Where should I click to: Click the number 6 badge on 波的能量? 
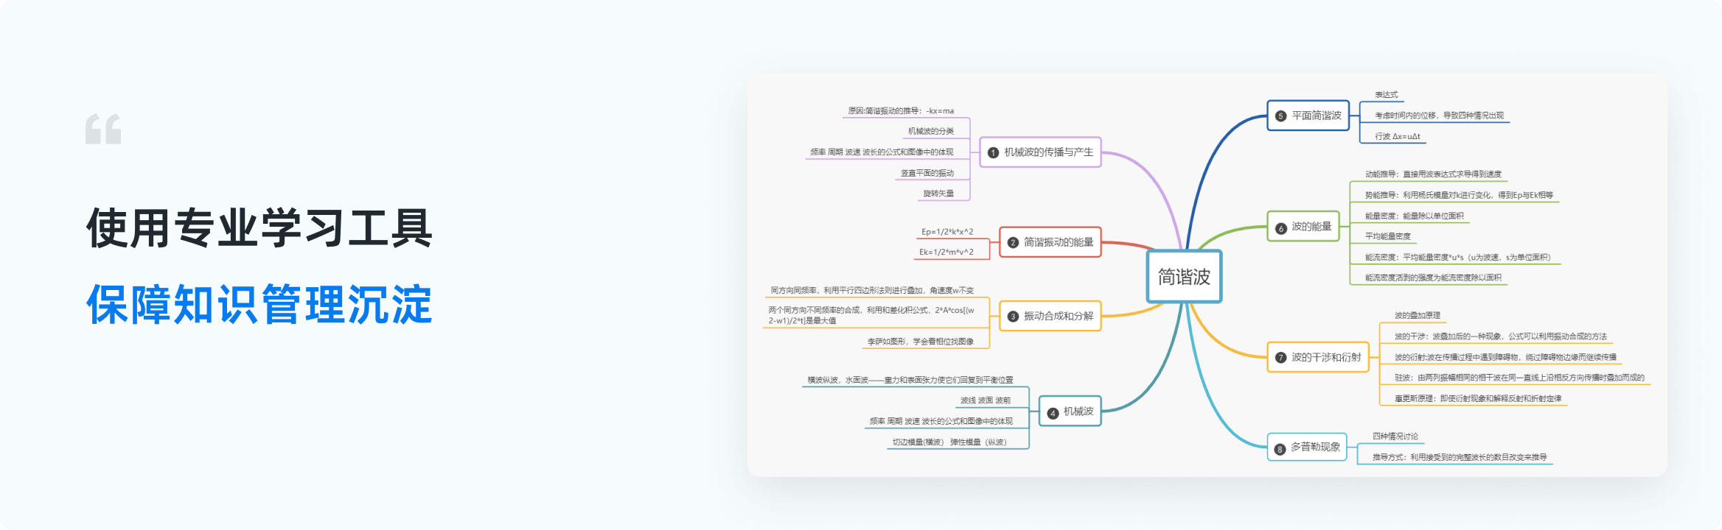click(1280, 228)
